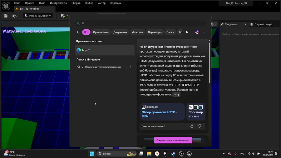Open the Сборка menu
Viewport: 281px width, 158px height.
tap(76, 3)
